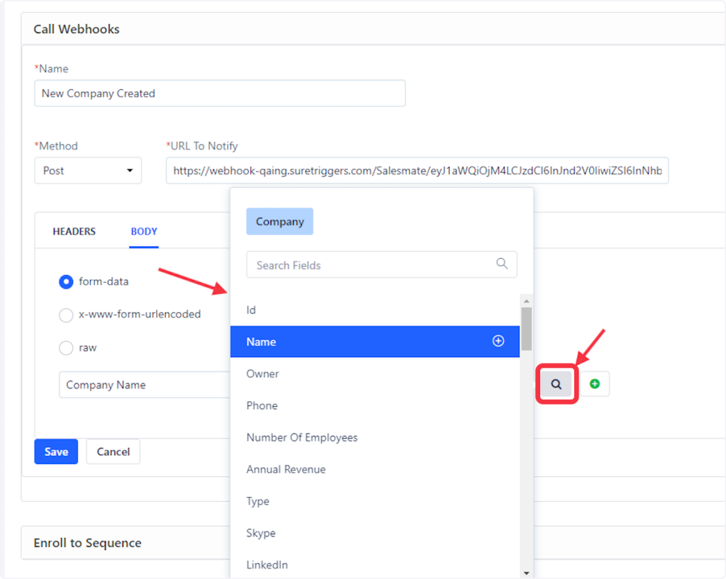Expand the Enroll to Sequence section
This screenshot has width=726, height=579.
87,543
